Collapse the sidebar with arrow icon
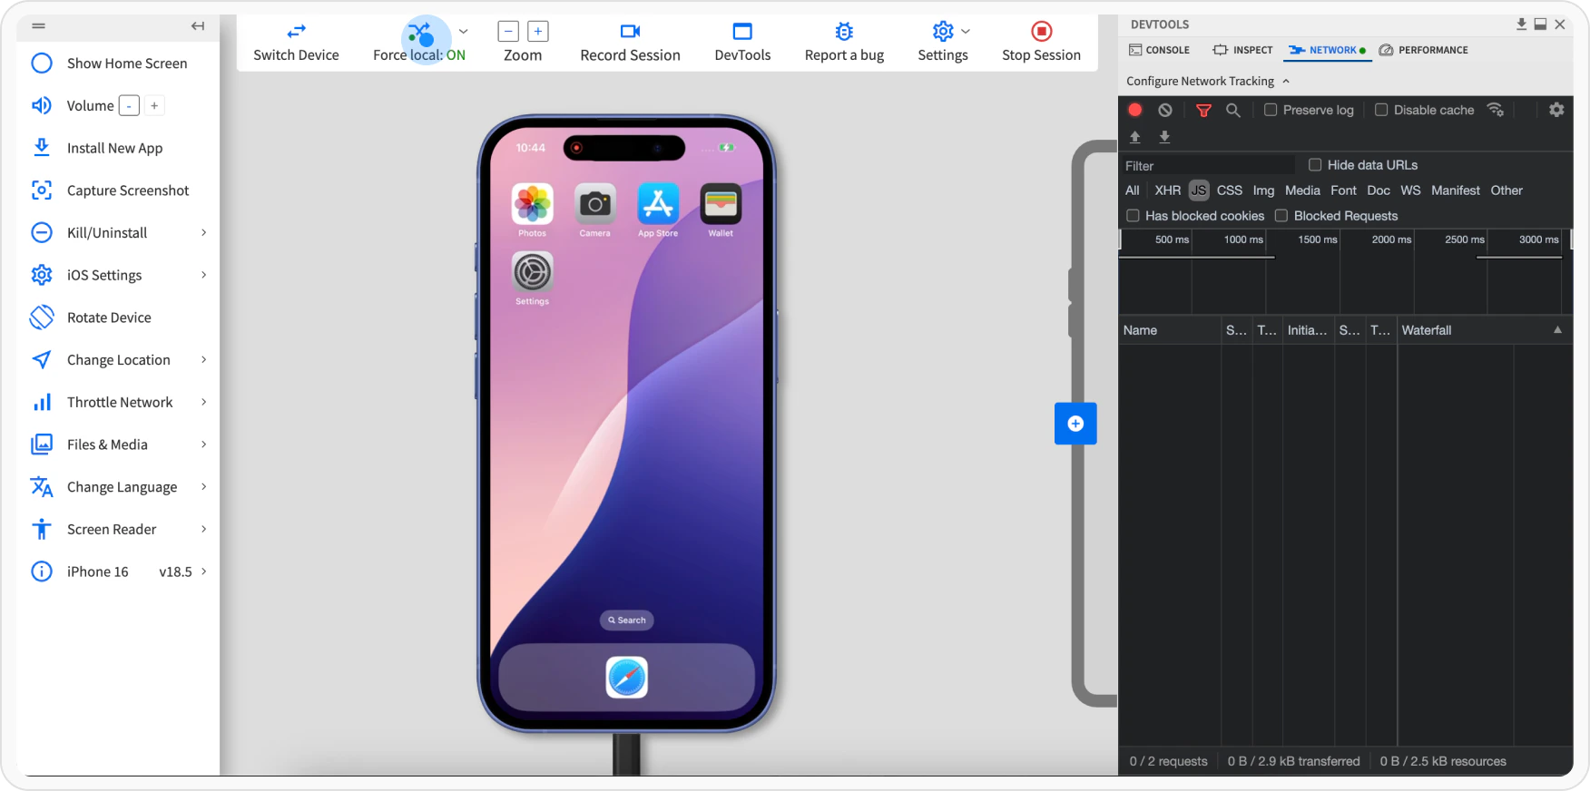 tap(198, 26)
